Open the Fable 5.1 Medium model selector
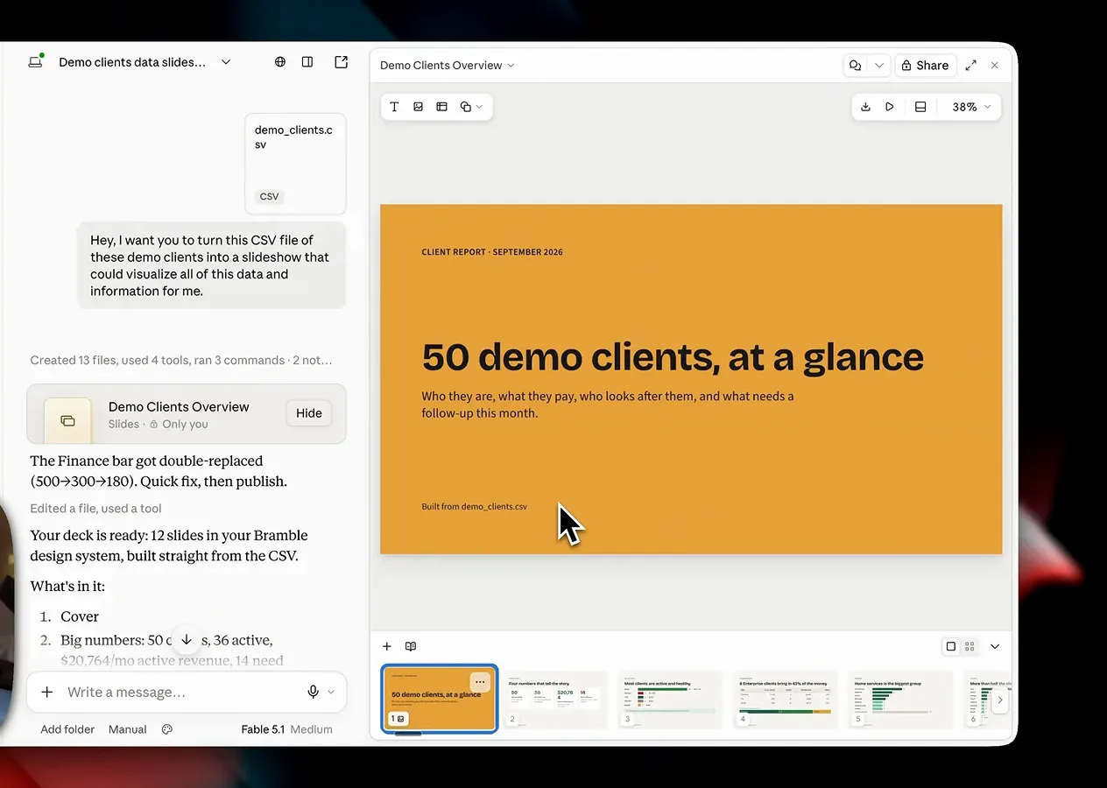Viewport: 1107px width, 788px height. click(287, 729)
